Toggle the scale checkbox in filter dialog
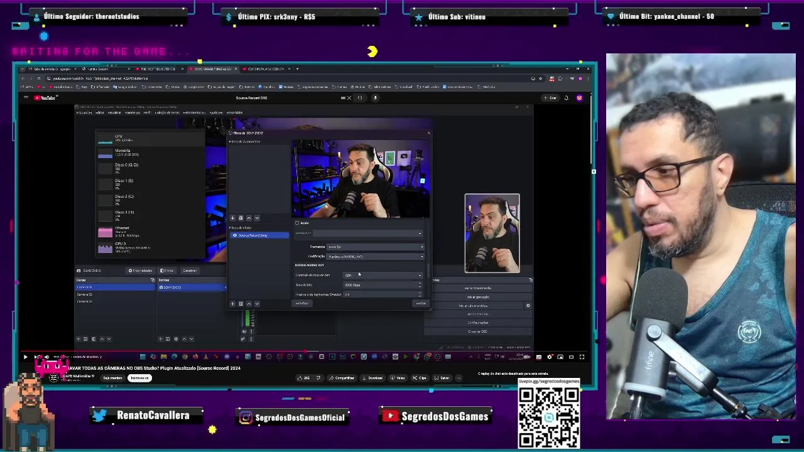This screenshot has height=452, width=804. tap(297, 223)
